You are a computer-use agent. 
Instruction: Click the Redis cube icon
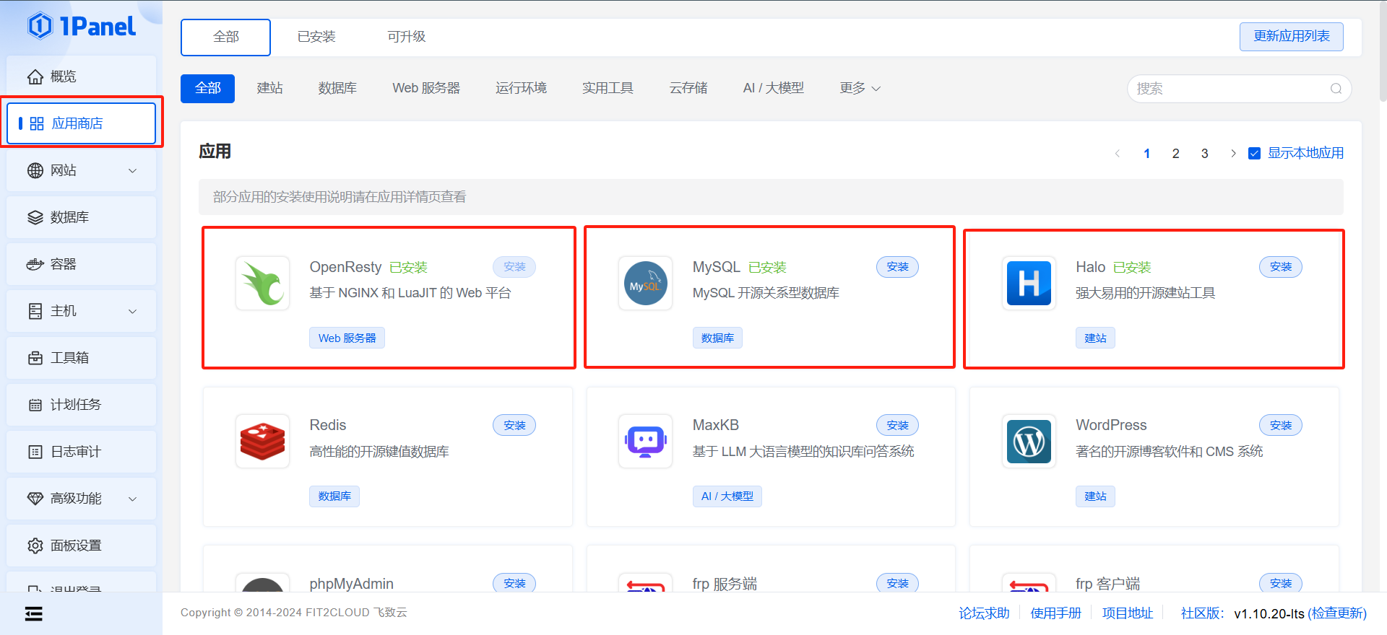[x=262, y=442]
